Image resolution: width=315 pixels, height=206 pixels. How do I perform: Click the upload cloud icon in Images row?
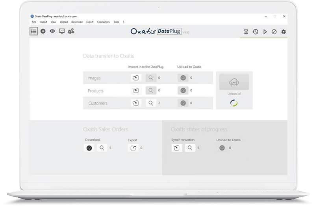click(x=183, y=78)
